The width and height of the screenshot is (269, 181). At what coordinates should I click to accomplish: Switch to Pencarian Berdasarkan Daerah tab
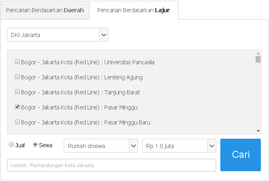tap(45, 10)
